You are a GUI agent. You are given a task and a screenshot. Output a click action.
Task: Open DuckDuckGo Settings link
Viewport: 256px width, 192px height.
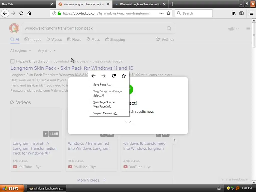pos(165,39)
